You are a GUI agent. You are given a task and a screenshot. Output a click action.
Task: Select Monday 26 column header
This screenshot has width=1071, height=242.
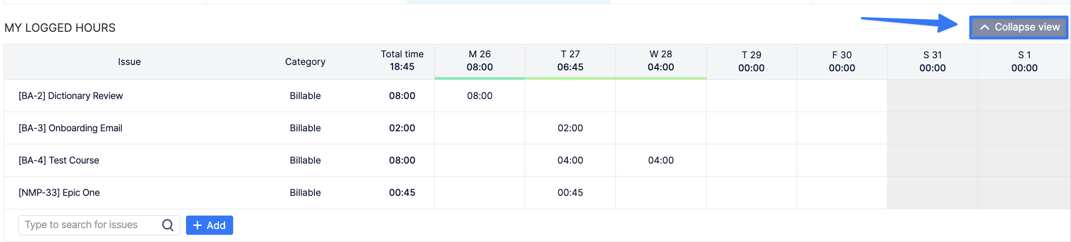pyautogui.click(x=479, y=61)
